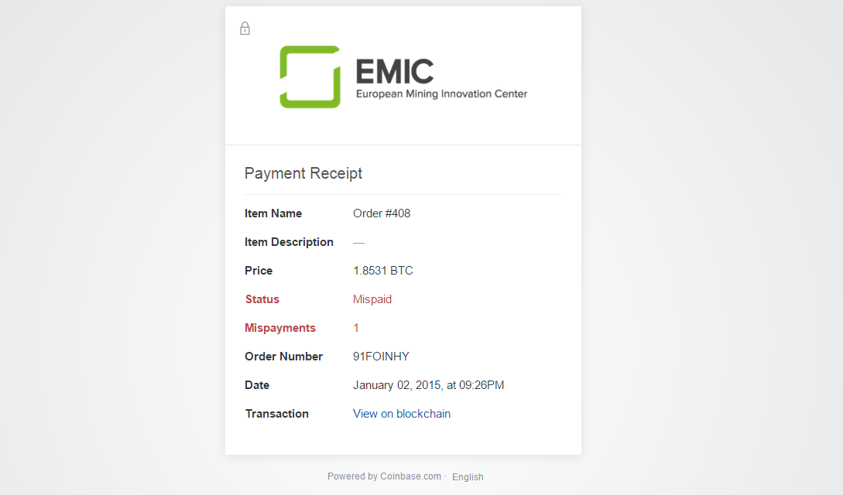Viewport: 843px width, 495px height.
Task: Click the 1.8531 BTC price value
Action: [382, 271]
